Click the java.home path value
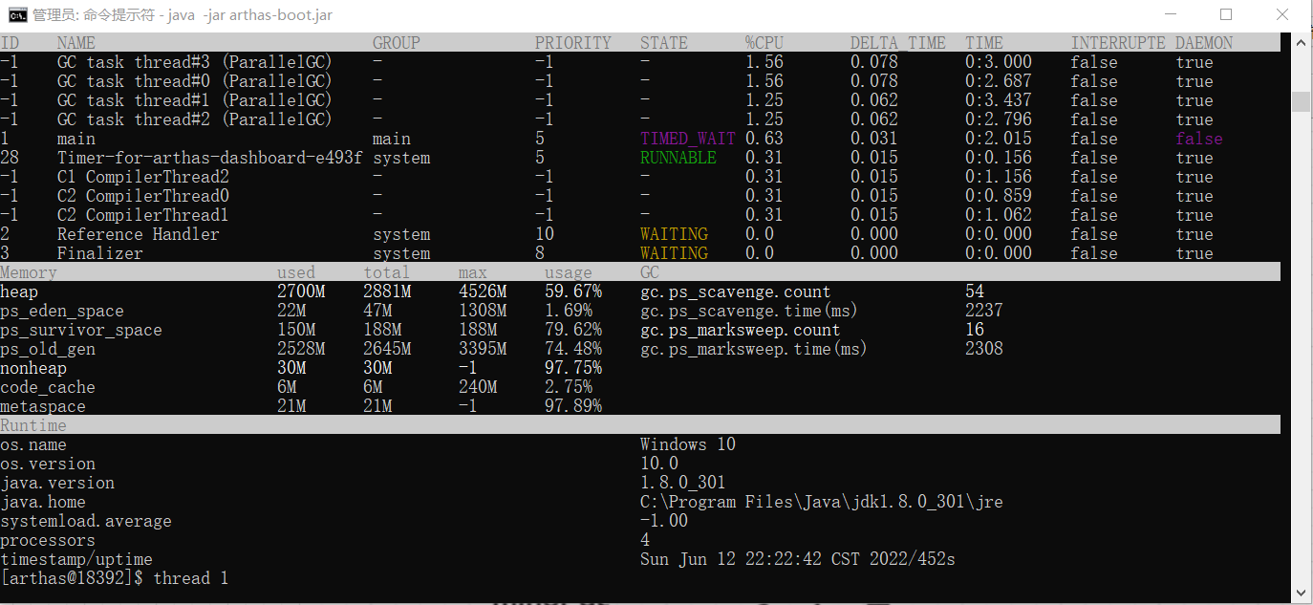 coord(822,502)
